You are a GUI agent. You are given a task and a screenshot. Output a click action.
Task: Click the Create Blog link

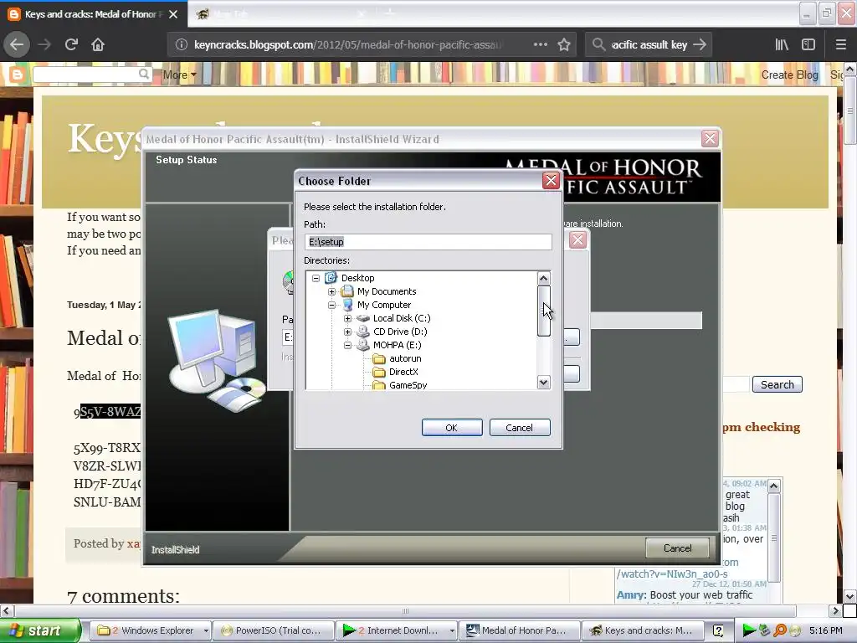click(790, 75)
